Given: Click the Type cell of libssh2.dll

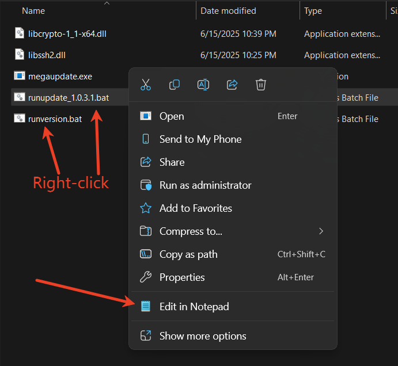Looking at the screenshot, I should tap(342, 55).
